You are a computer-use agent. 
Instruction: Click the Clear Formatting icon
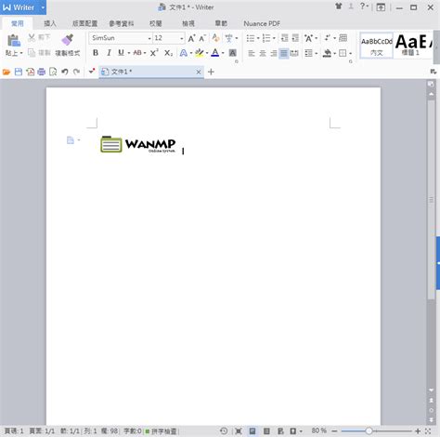215,38
